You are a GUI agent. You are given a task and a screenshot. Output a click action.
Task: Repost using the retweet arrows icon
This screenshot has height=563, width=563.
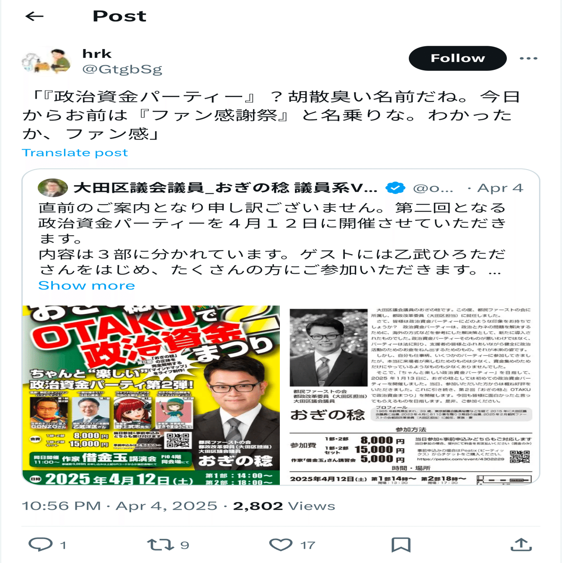click(x=160, y=545)
